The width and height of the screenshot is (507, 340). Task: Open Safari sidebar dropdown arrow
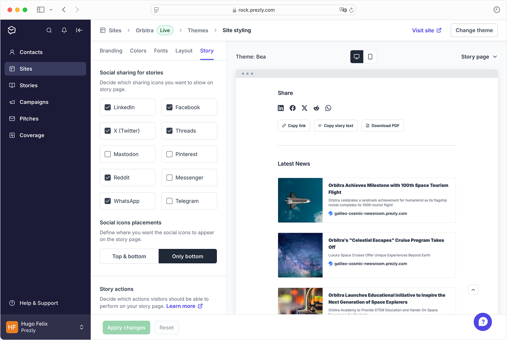pyautogui.click(x=51, y=10)
